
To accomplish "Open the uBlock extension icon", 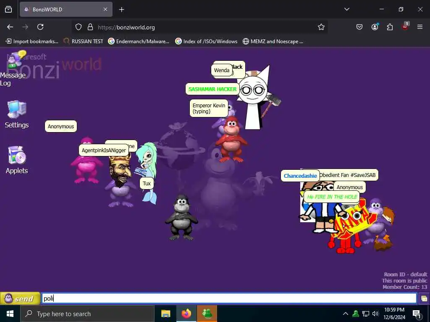I will coord(405,26).
